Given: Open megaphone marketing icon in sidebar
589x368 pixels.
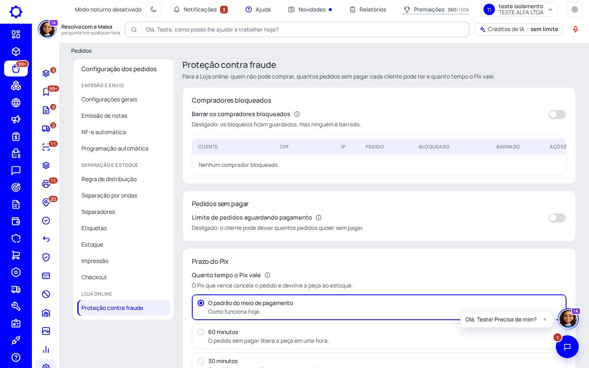Looking at the screenshot, I should (x=16, y=119).
